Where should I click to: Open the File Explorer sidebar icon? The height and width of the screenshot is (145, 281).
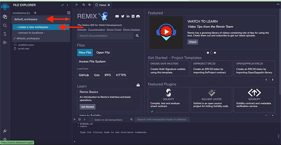pos(5,17)
